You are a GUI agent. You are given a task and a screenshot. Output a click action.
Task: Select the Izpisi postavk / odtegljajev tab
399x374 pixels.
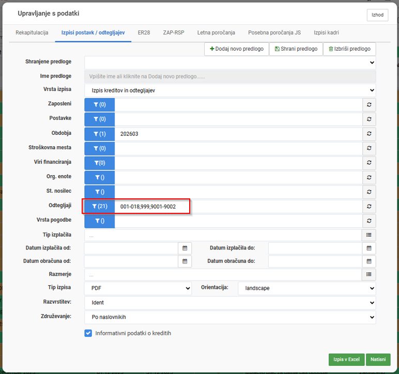tap(93, 33)
